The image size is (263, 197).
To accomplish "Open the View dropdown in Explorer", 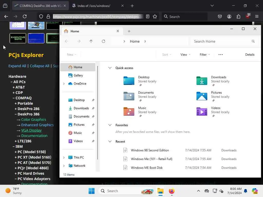I will pos(185,54).
